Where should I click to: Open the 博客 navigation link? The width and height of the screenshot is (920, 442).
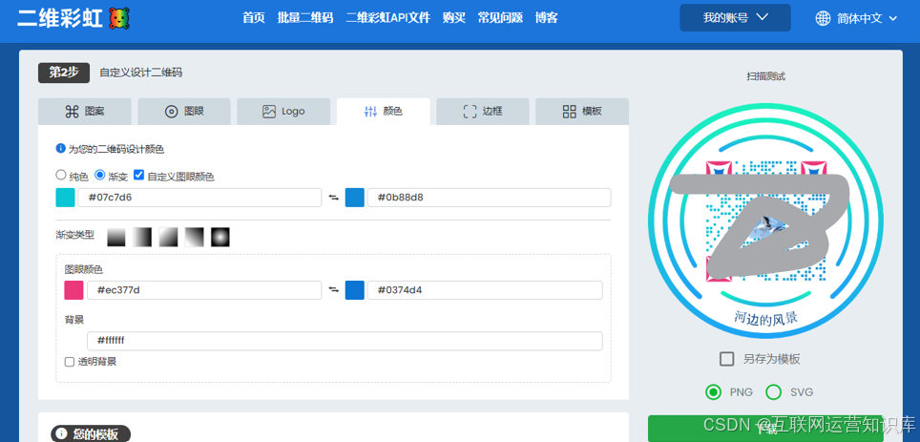pyautogui.click(x=546, y=18)
